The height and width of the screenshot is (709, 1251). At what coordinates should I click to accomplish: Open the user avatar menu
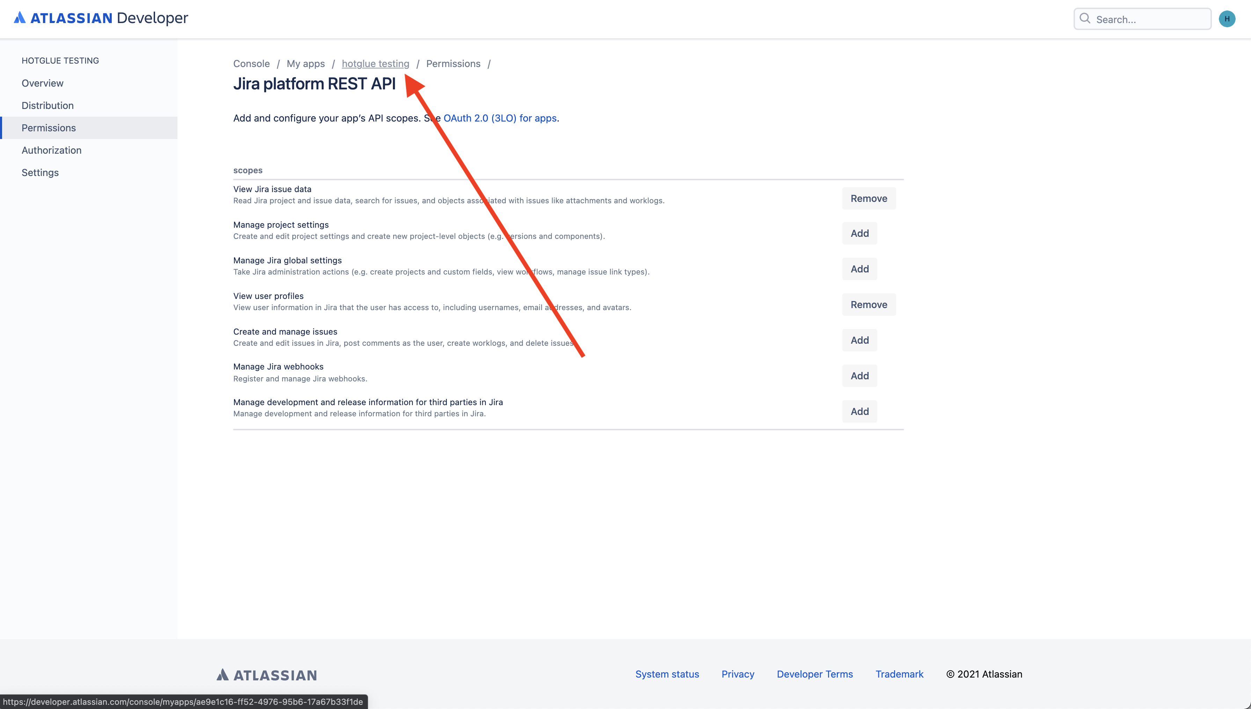pyautogui.click(x=1227, y=19)
